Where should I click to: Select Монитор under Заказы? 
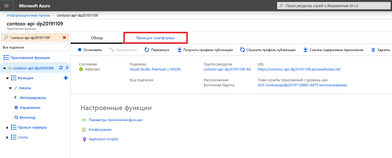tap(28, 117)
